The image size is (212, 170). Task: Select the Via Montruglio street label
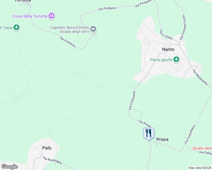click(52, 160)
